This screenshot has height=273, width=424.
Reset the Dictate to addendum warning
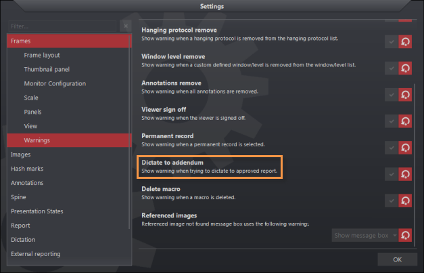coord(406,174)
